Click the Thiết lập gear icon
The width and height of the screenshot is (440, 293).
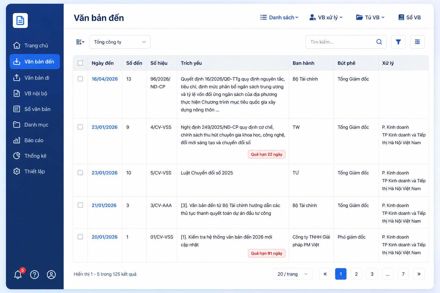pos(17,171)
